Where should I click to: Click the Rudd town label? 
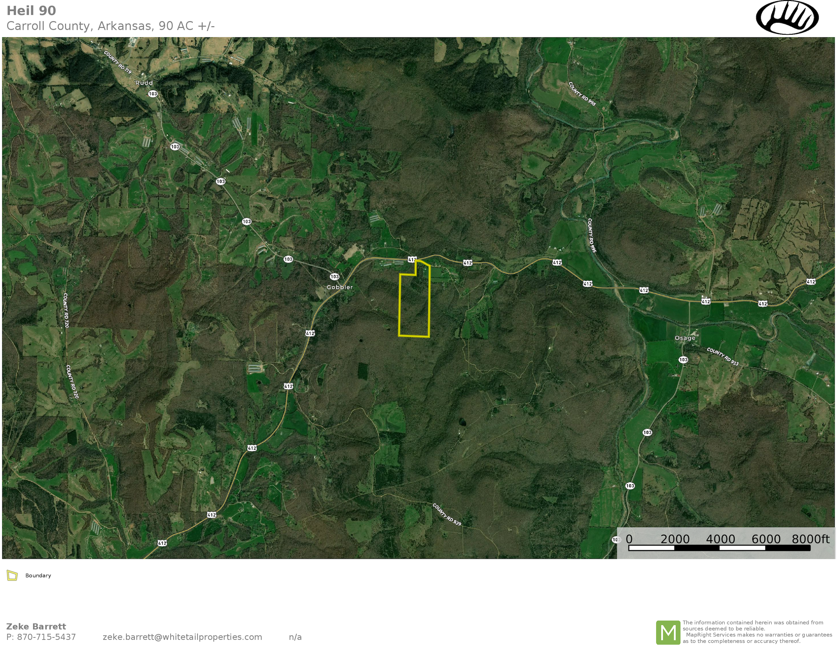[x=144, y=83]
